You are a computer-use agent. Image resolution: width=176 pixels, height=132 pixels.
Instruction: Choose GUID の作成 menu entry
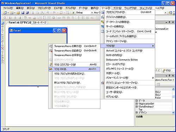tap(128, 55)
